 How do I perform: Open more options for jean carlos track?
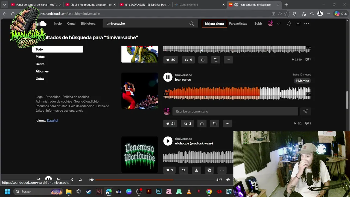227,124
